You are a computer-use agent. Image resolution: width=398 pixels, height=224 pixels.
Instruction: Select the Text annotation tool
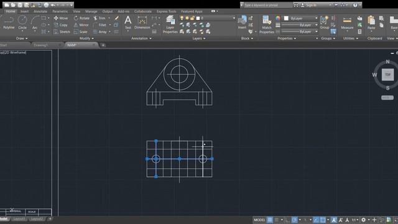(x=128, y=22)
